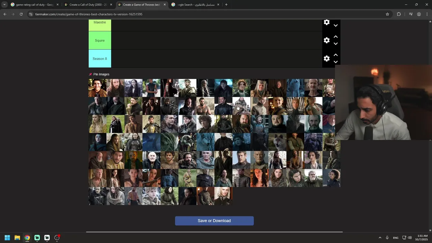Open volume control from system tray

410,238
